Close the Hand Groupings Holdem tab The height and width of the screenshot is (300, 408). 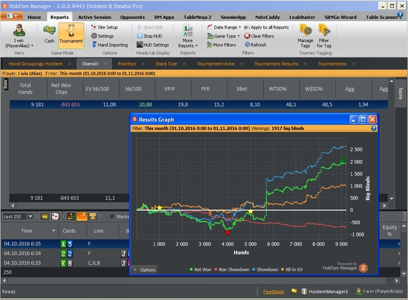coord(69,63)
